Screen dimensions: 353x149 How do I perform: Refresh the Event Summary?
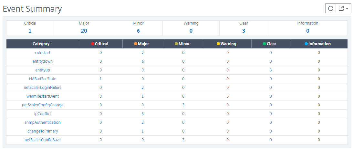coord(330,8)
